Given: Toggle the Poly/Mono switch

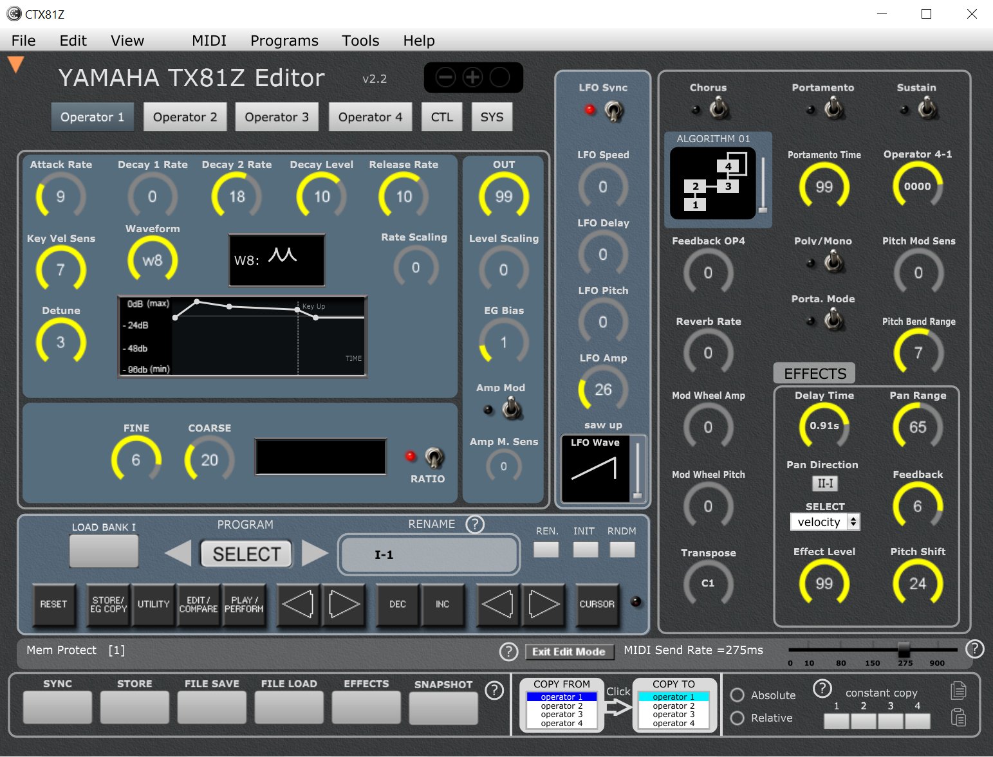Looking at the screenshot, I should coord(834,262).
